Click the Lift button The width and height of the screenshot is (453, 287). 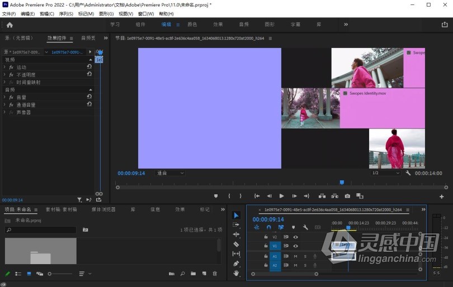point(322,196)
